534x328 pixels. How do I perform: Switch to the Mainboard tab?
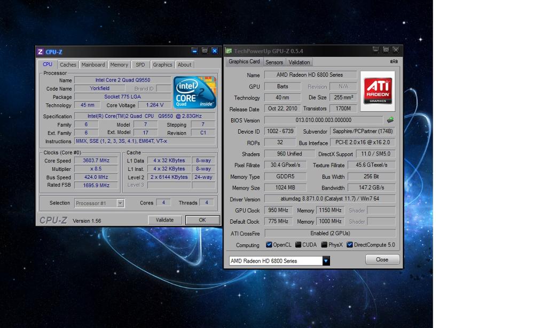[x=93, y=64]
